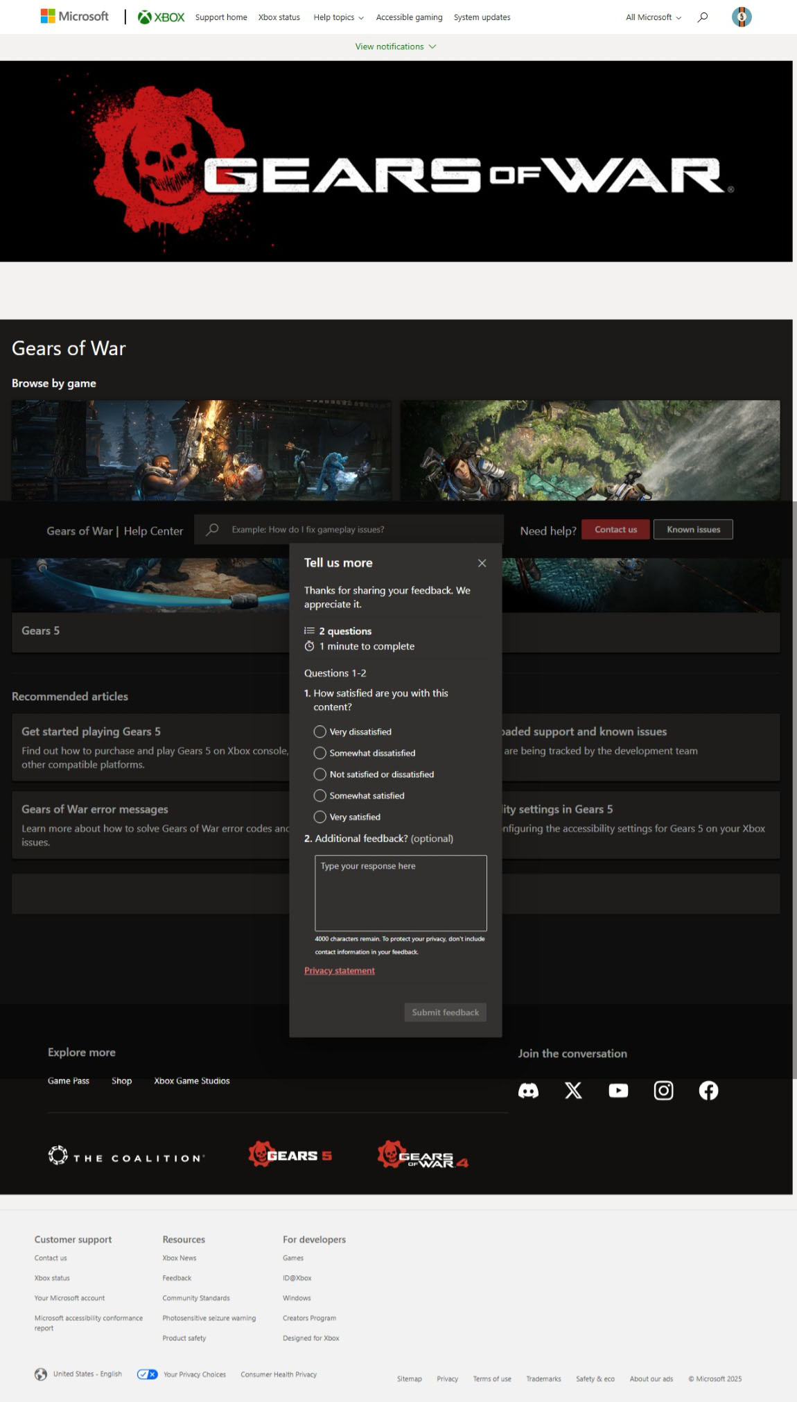The height and width of the screenshot is (1402, 797).
Task: Close the Tell us more dialog
Action: click(x=482, y=563)
